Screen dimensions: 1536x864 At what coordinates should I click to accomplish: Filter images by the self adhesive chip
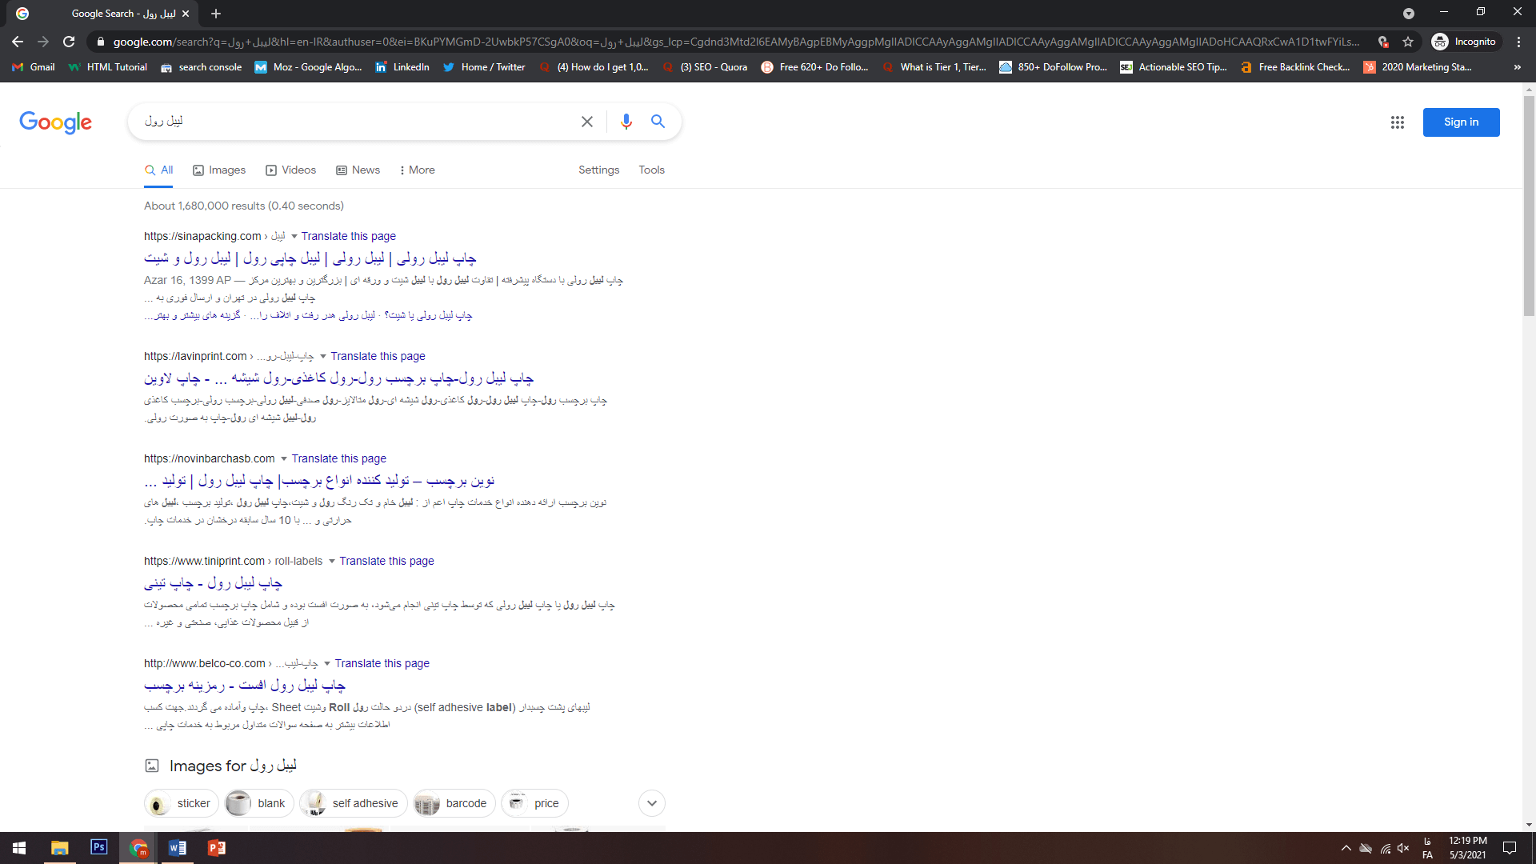[354, 803]
